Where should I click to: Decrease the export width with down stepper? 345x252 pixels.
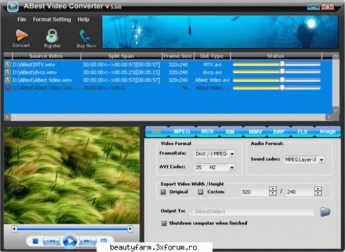pos(273,193)
